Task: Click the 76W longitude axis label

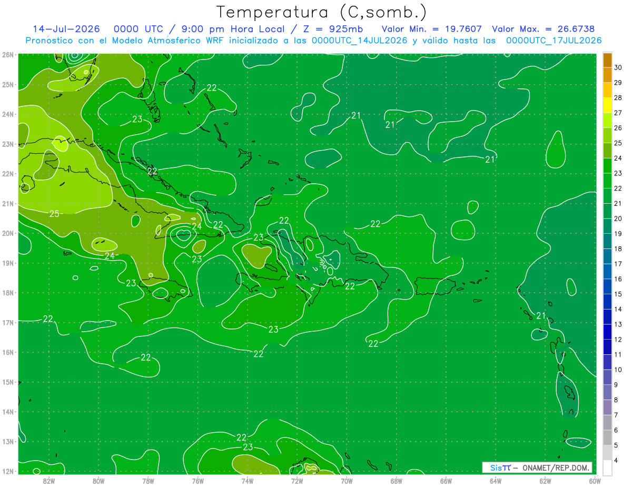Action: click(197, 481)
